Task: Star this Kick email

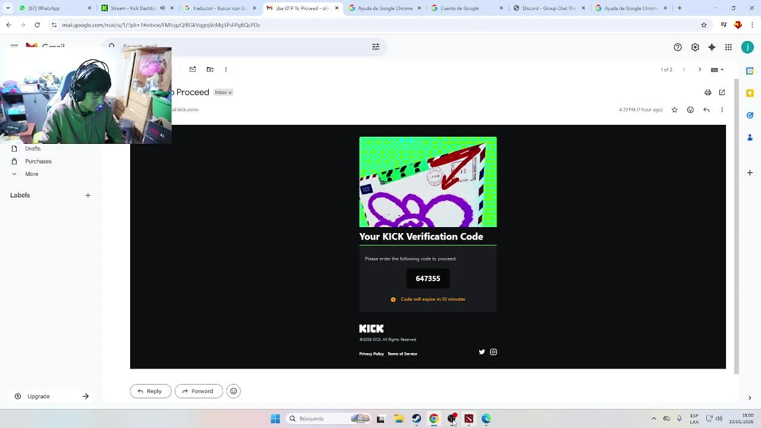Action: pyautogui.click(x=674, y=110)
